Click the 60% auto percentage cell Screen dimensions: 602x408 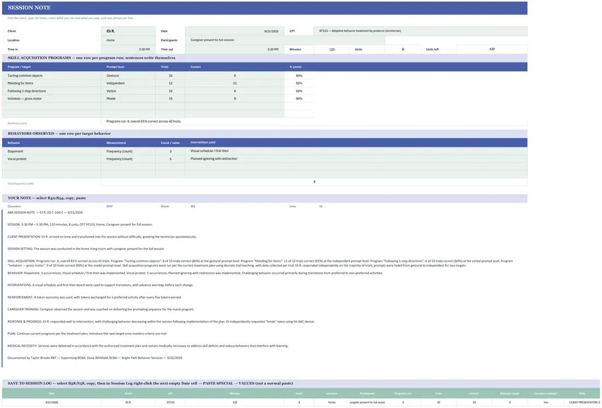[299, 91]
